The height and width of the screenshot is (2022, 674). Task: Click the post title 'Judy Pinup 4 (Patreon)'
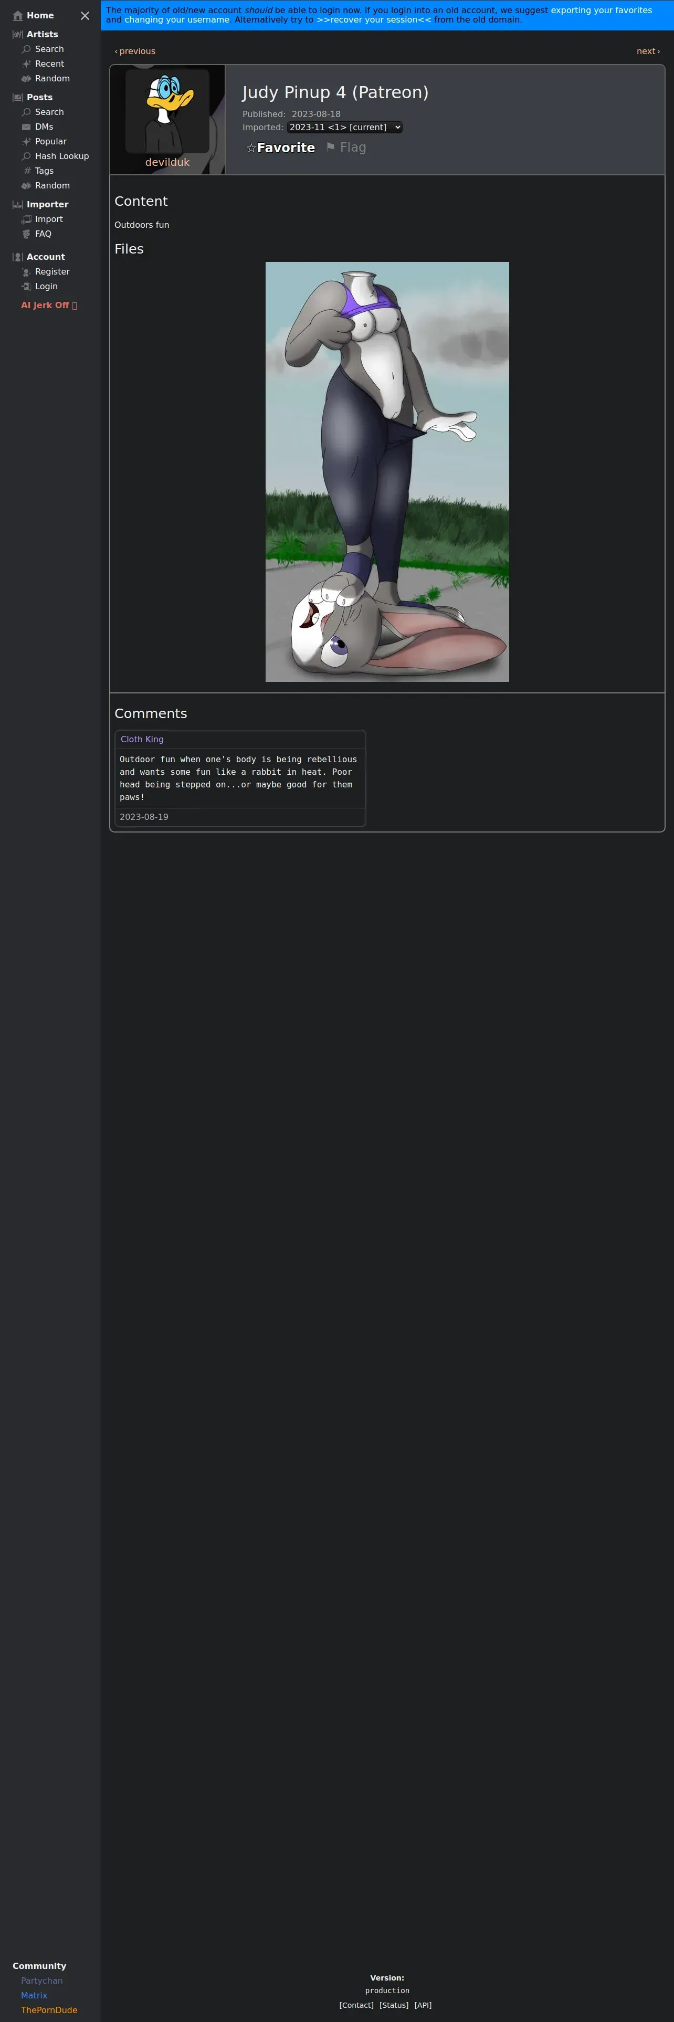pos(335,92)
